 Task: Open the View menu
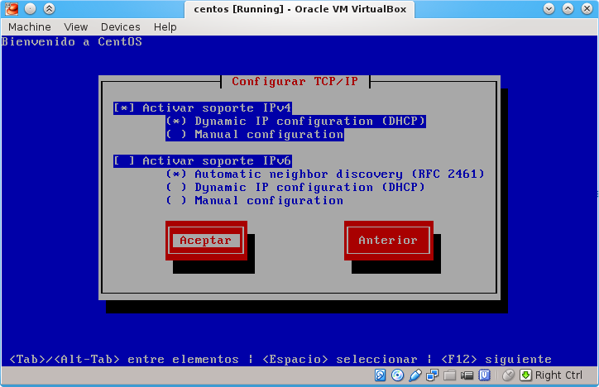75,27
